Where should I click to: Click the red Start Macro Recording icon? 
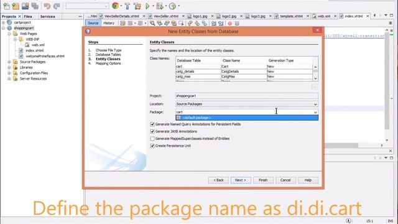230,24
